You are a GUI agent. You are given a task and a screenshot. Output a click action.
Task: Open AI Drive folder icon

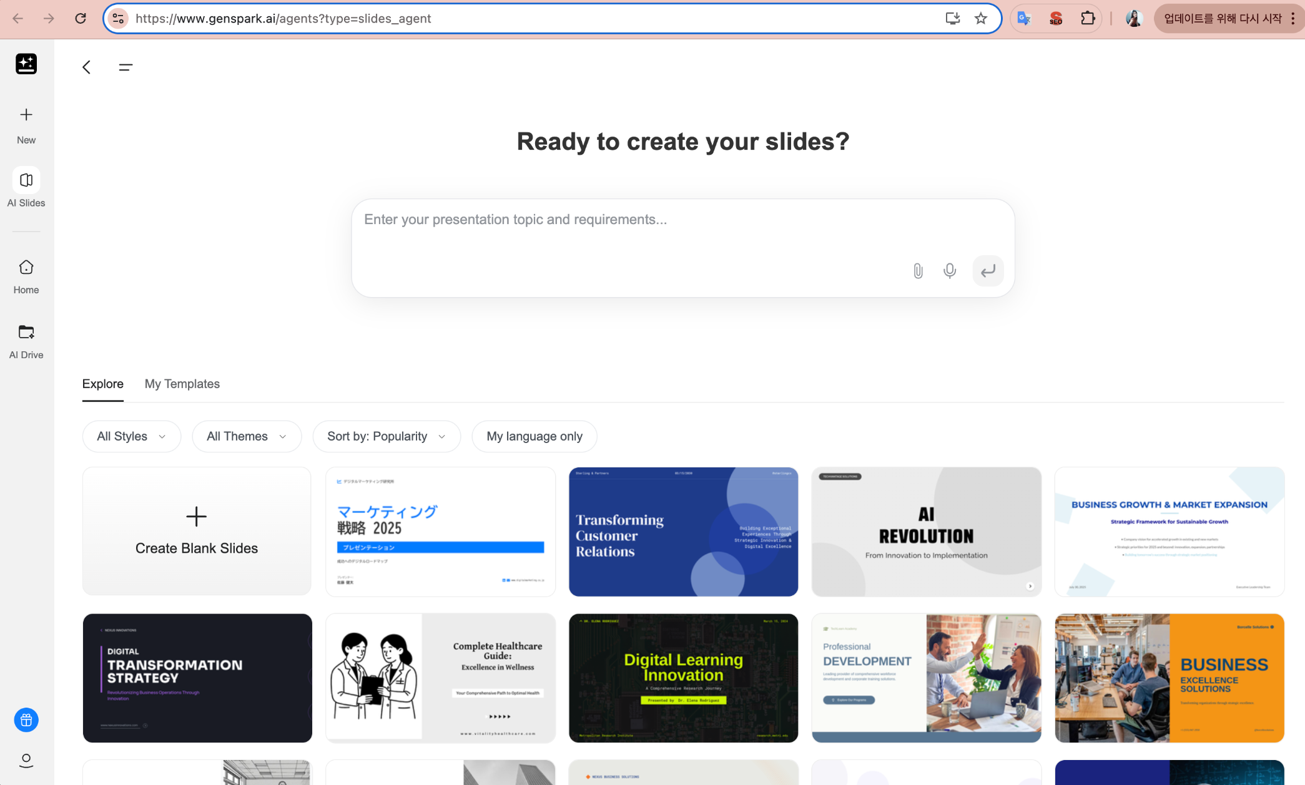(x=26, y=332)
